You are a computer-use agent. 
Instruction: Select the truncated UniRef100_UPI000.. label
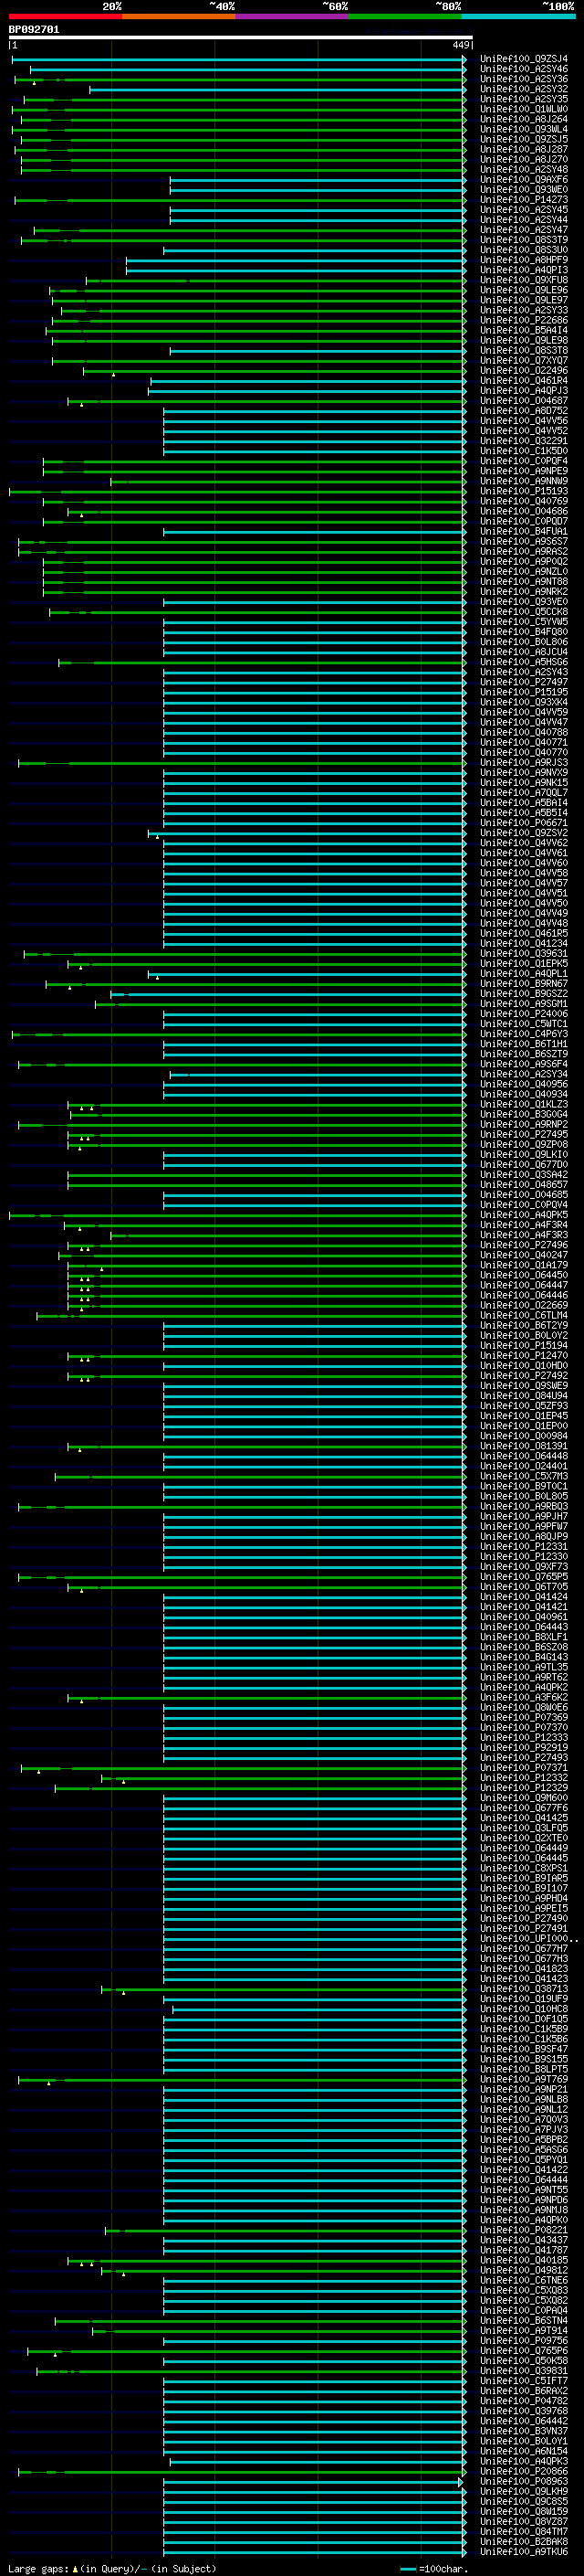click(529, 1939)
